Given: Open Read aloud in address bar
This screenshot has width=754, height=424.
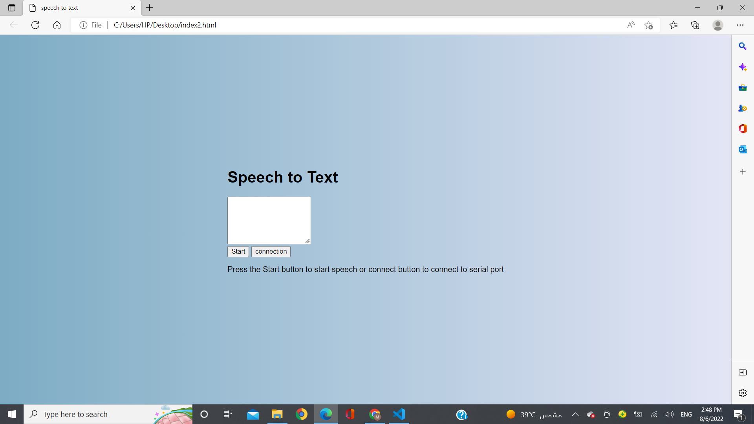Looking at the screenshot, I should pyautogui.click(x=631, y=25).
